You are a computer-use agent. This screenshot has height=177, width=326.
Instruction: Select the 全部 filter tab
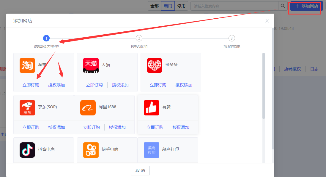click(155, 6)
